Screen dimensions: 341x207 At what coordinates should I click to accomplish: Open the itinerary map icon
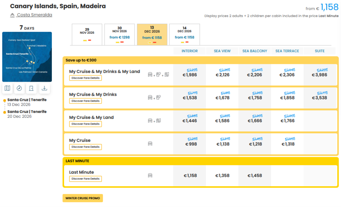click(x=8, y=88)
